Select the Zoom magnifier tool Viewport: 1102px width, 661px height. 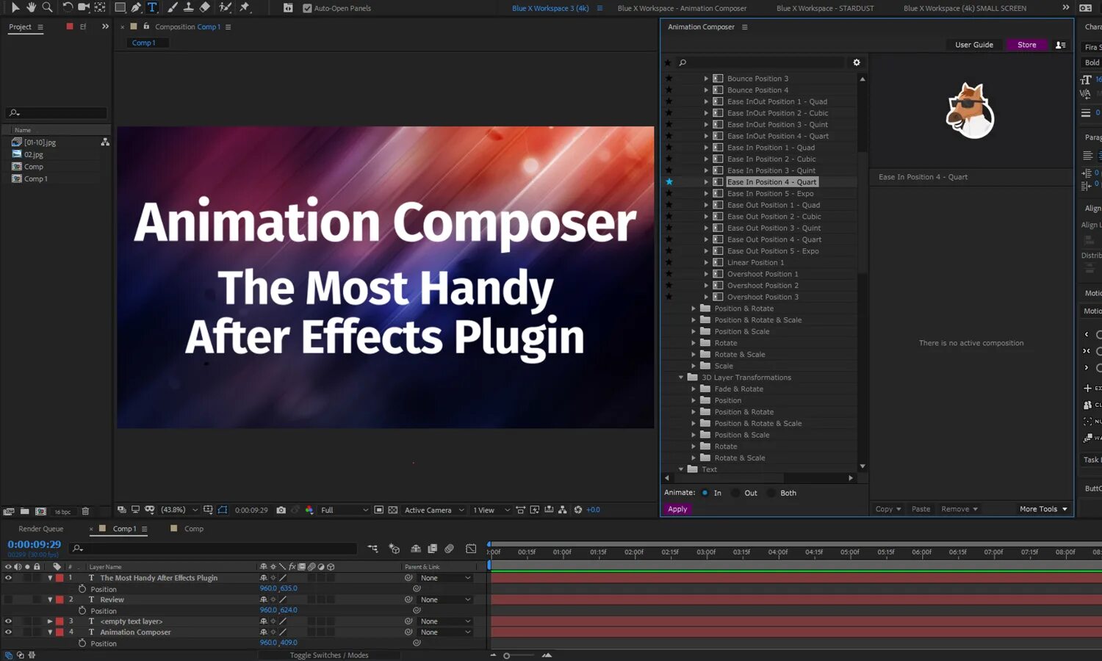click(x=47, y=7)
